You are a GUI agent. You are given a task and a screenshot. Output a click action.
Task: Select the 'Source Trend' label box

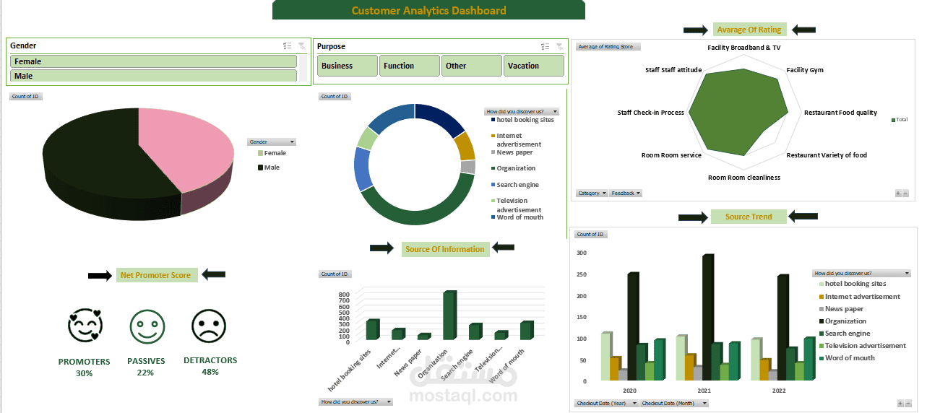[749, 217]
